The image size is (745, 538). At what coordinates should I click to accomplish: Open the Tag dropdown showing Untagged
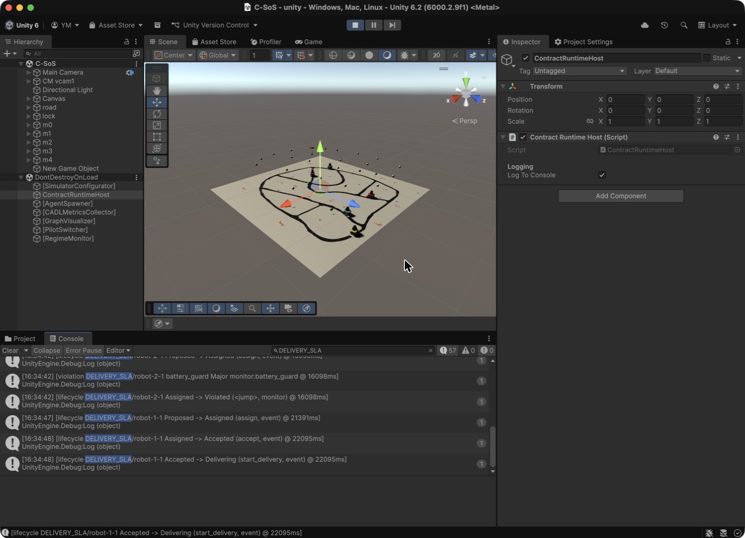pyautogui.click(x=580, y=71)
